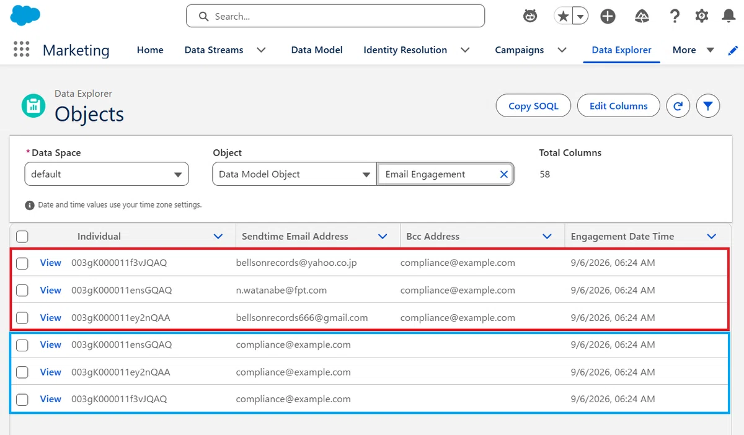Click the Copy SOQL button
Screen dimensions: 744x435
click(533, 106)
